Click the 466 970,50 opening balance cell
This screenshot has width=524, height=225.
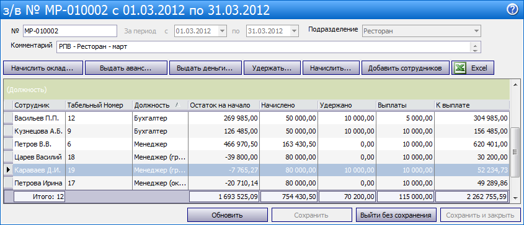click(224, 144)
